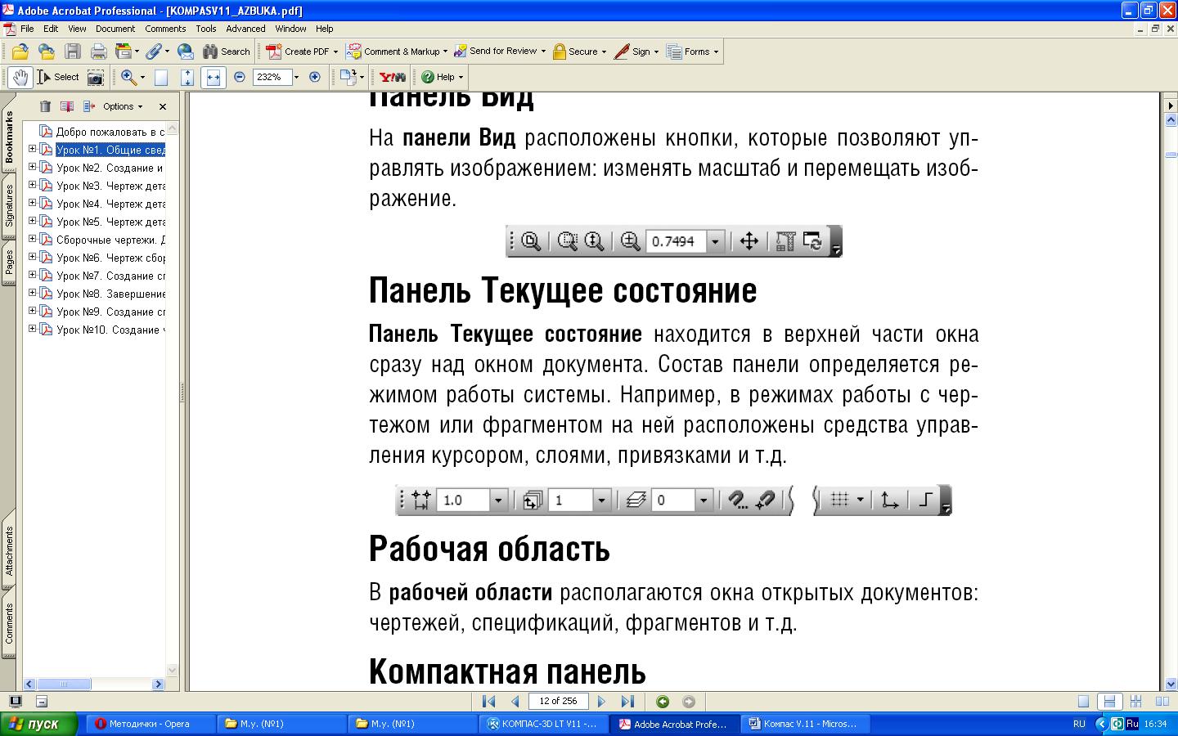Switch to the Signatures side tab
Screen dimensions: 1178x736
(x=9, y=204)
